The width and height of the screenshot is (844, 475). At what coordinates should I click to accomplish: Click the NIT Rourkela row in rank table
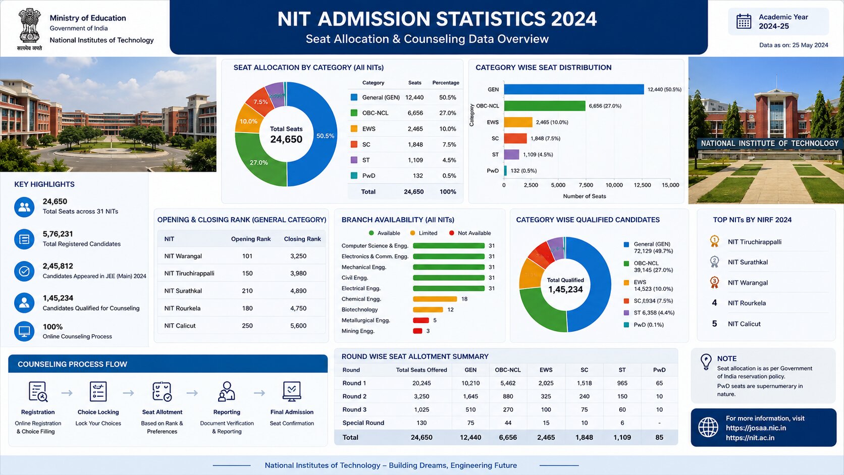241,308
